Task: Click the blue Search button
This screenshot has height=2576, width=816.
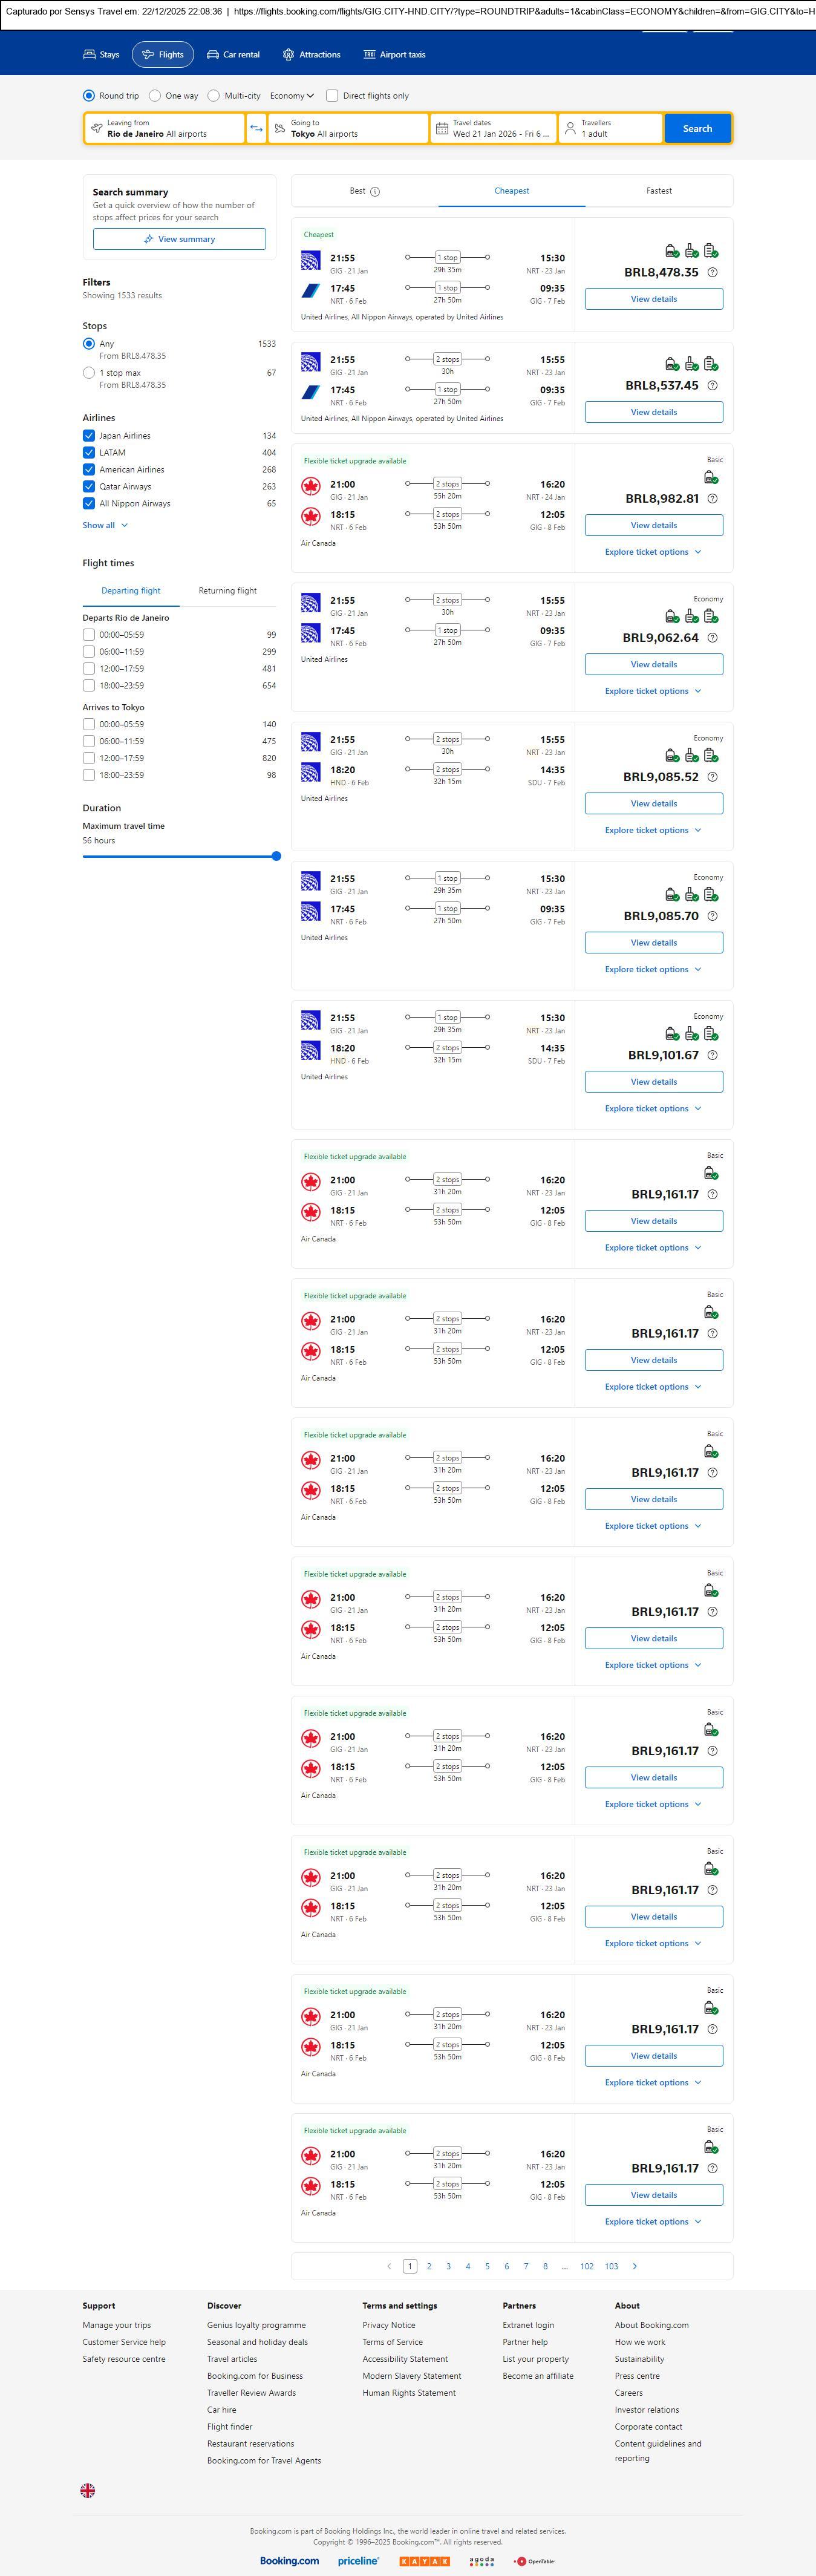Action: tap(697, 128)
